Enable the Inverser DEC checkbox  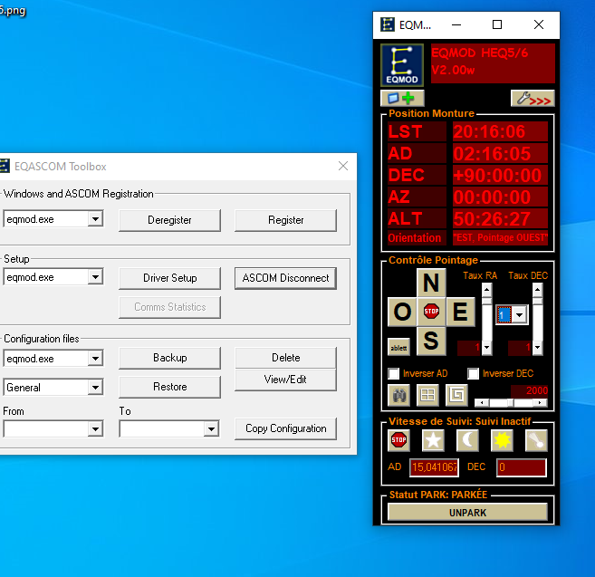tap(473, 373)
